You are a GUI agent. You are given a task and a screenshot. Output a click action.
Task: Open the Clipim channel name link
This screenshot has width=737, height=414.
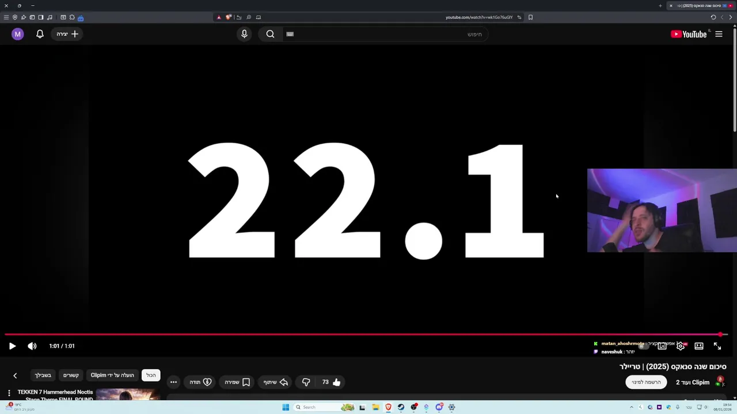click(x=693, y=382)
